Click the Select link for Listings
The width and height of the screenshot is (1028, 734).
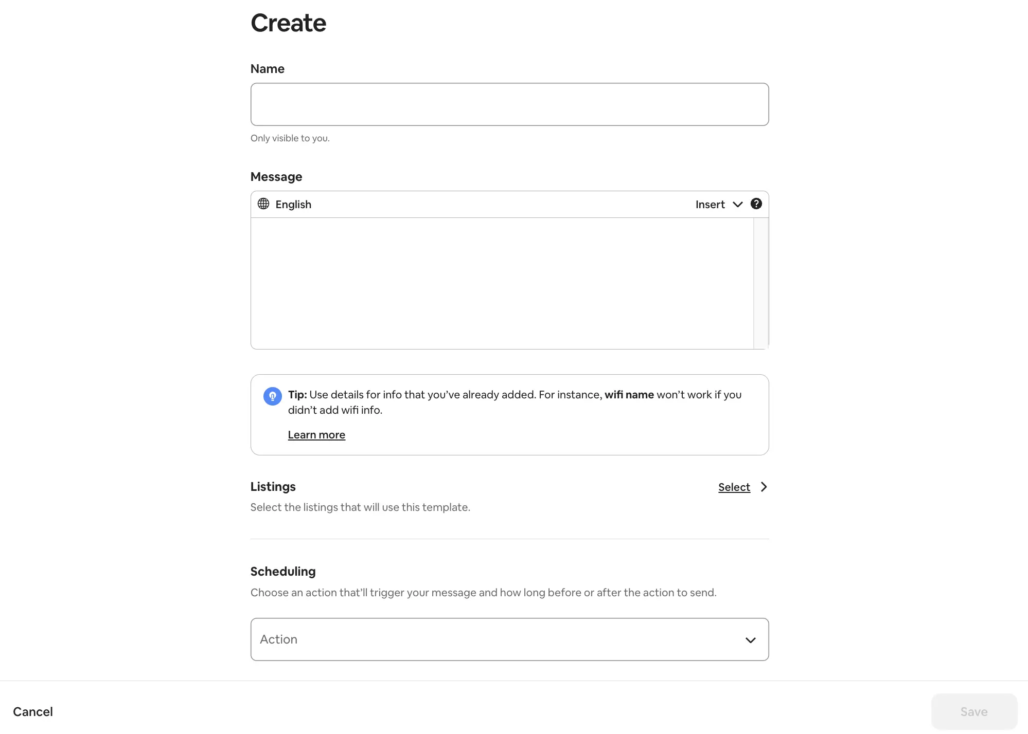734,487
